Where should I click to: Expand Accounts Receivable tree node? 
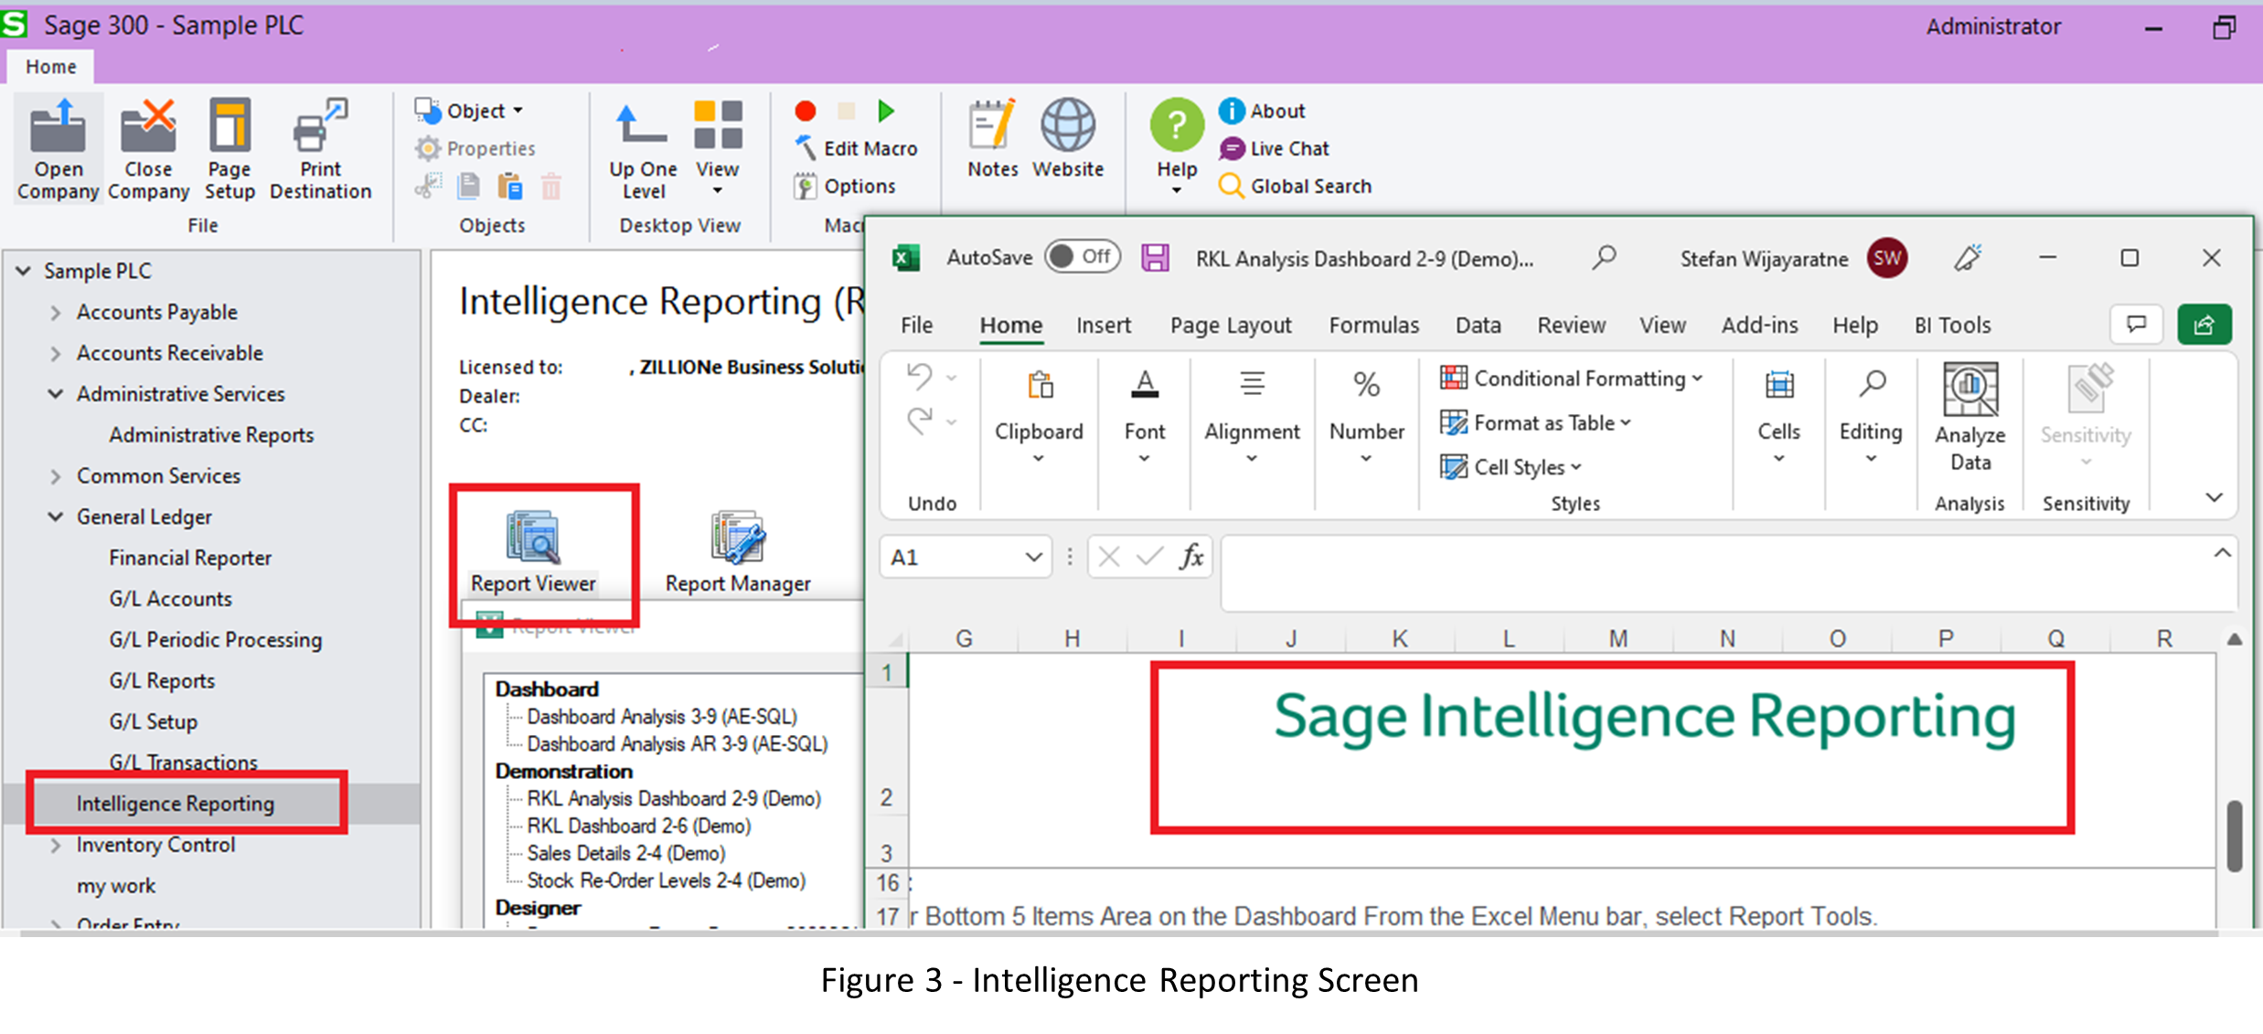(x=56, y=354)
